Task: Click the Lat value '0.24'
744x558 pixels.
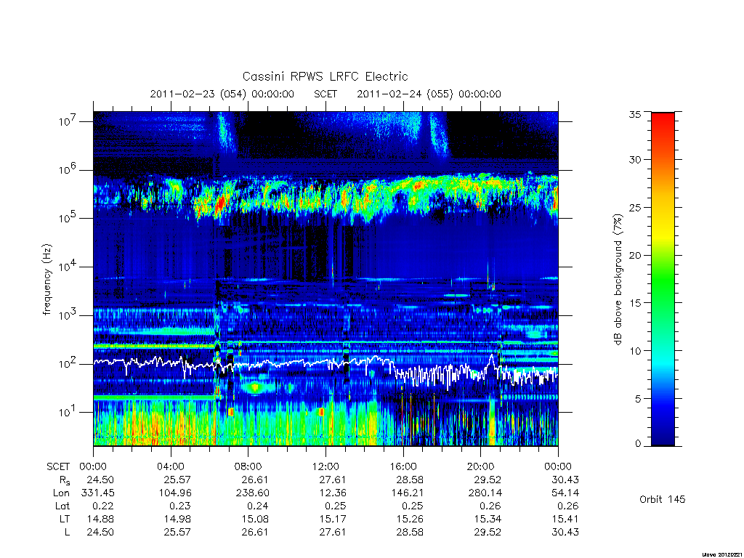Action: pos(258,506)
